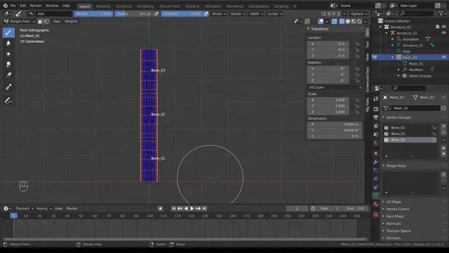Screen dimensions: 449x253
Task: Open the XYZ Euler rotation mode dropdown
Action: [335, 87]
